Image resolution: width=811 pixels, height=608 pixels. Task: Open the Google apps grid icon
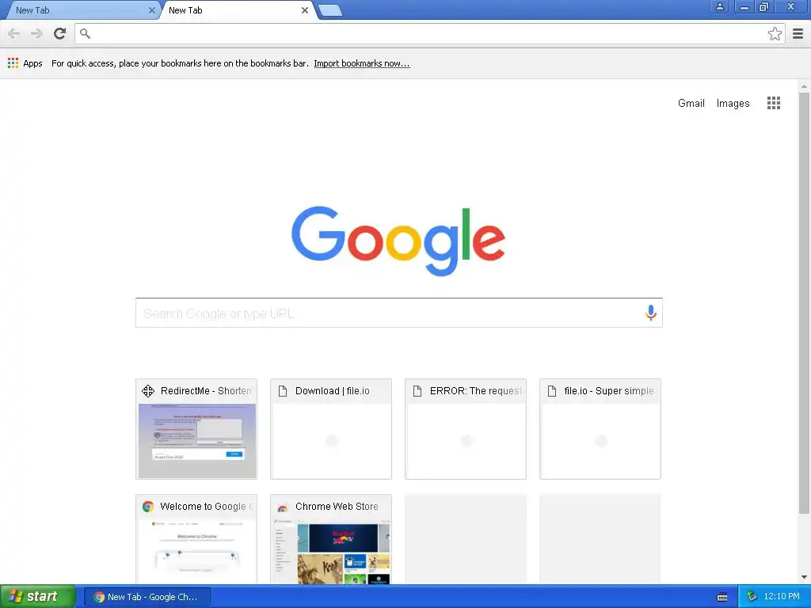[774, 103]
